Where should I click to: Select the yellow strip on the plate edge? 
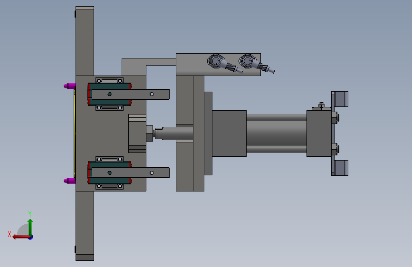(75, 133)
